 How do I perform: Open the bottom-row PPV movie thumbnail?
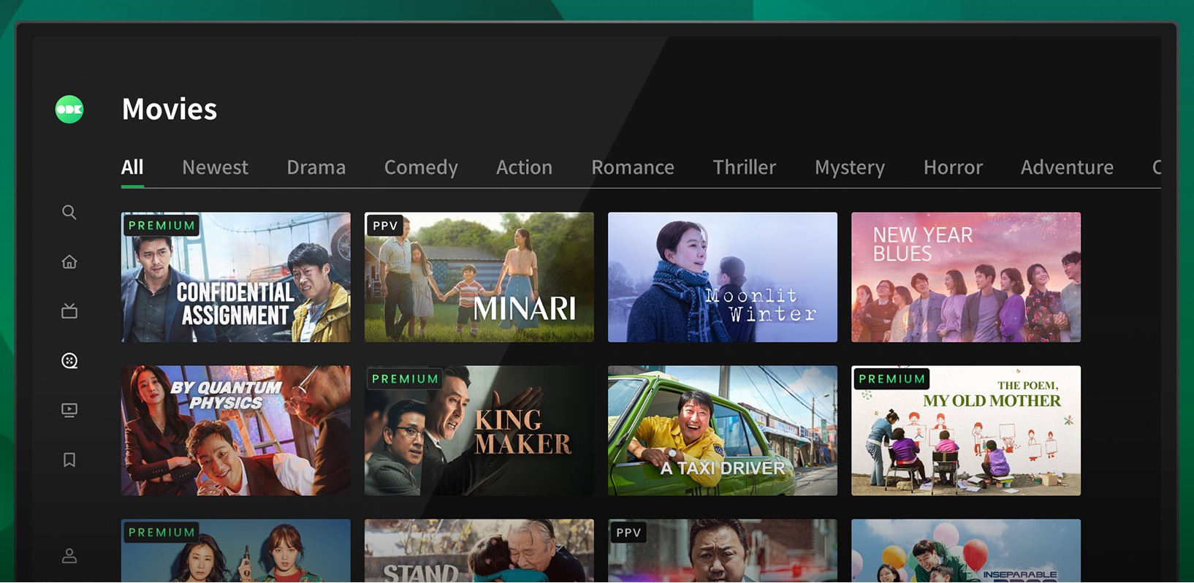[723, 551]
